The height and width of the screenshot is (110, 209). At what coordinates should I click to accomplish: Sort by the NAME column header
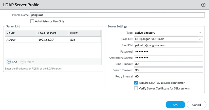21,33
